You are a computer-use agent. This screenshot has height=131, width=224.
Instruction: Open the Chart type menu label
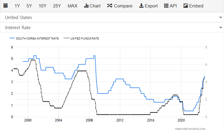point(95,6)
